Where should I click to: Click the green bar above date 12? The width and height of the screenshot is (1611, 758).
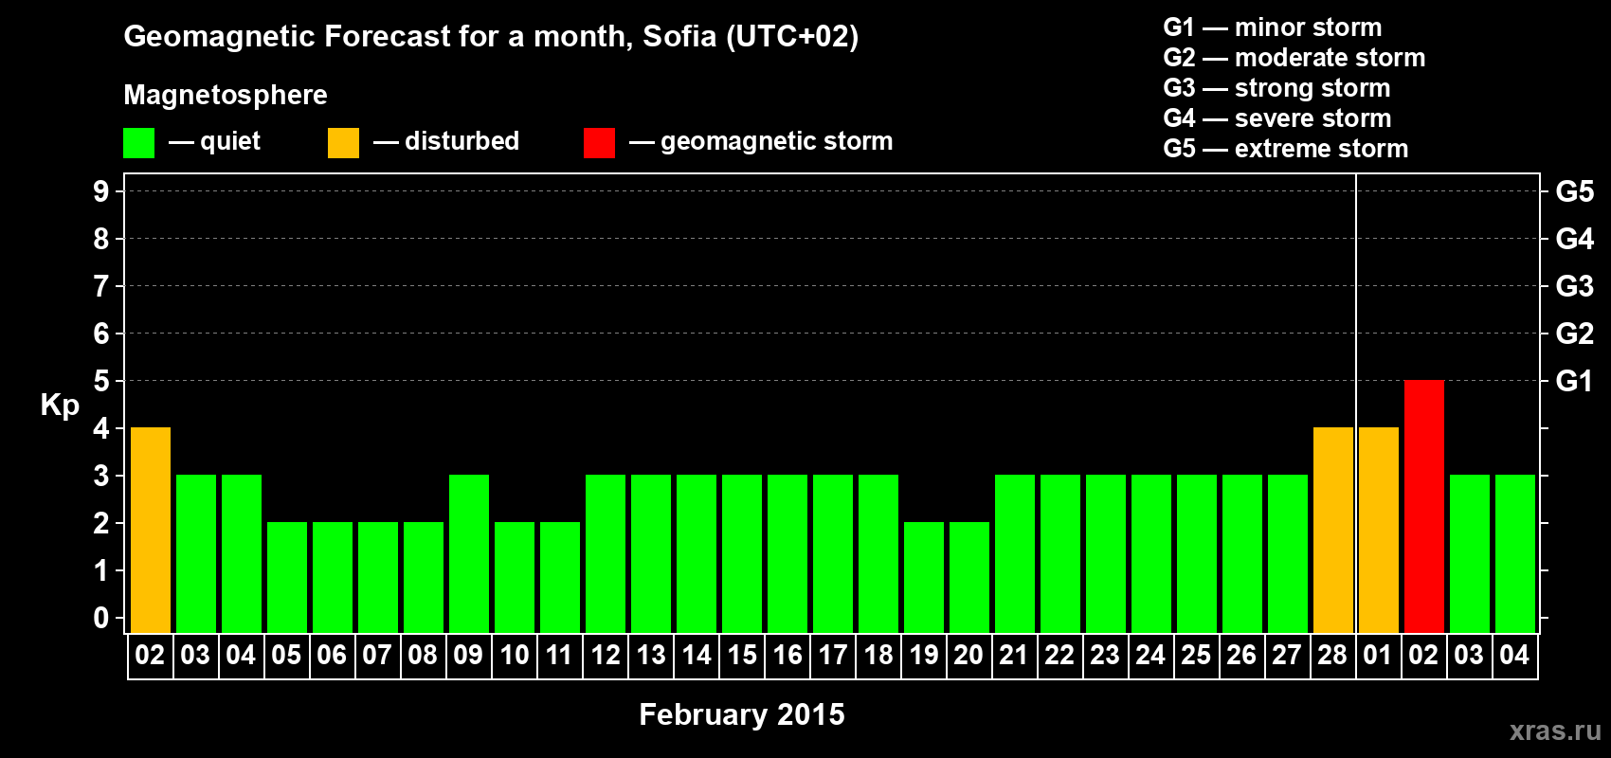pos(605,553)
